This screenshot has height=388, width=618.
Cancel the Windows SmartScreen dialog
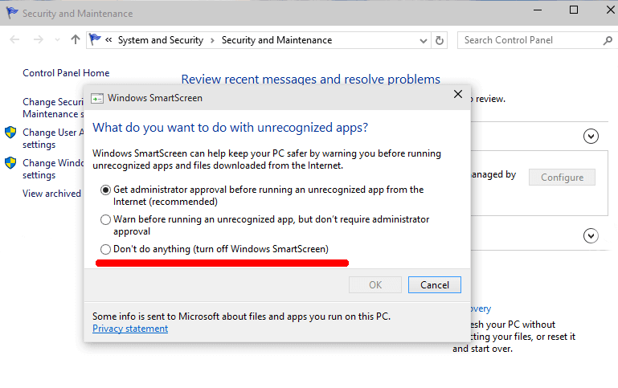(434, 285)
